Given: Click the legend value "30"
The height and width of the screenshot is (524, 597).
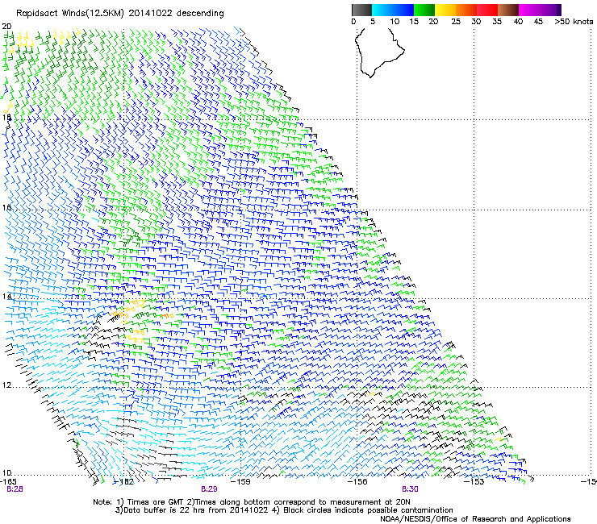Looking at the screenshot, I should pyautogui.click(x=476, y=22).
